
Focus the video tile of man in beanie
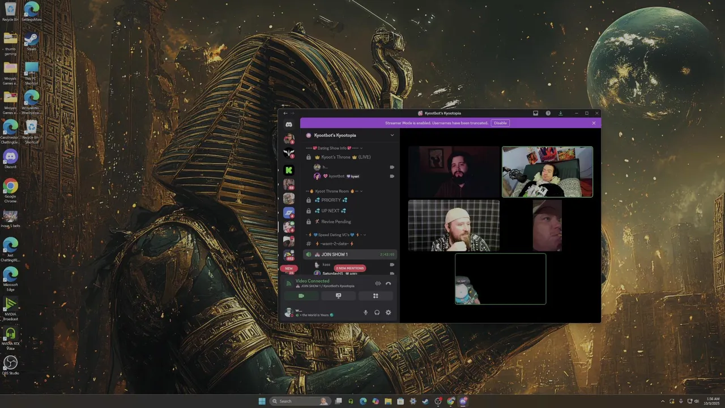click(x=454, y=225)
